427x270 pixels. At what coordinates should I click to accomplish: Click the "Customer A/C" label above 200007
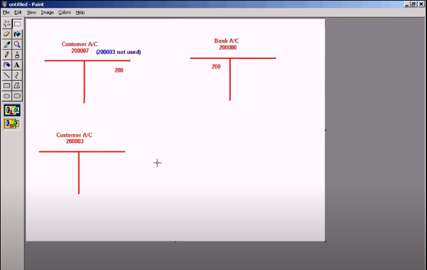[80, 44]
